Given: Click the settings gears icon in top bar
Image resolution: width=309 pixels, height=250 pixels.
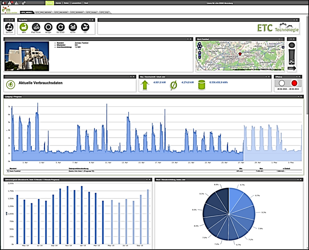Looking at the screenshot, I should tap(23, 3).
